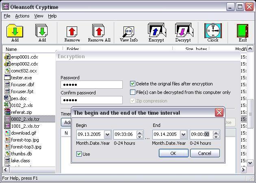Toggle the Use checkbox in interval dialog
The height and width of the screenshot is (183, 256).
click(x=79, y=154)
